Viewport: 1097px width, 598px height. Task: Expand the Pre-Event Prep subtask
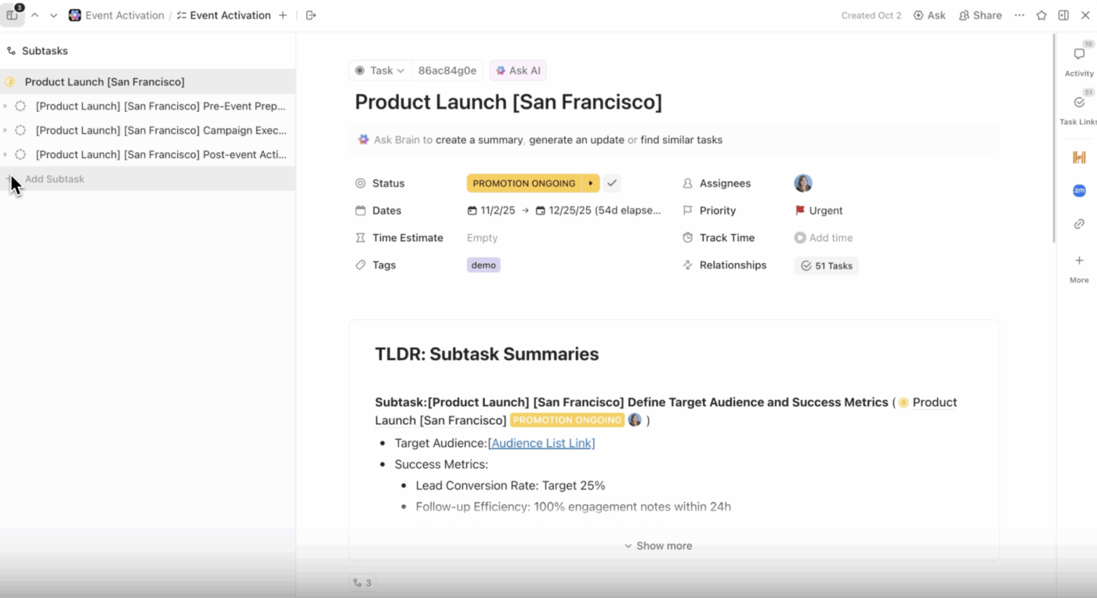(5, 106)
